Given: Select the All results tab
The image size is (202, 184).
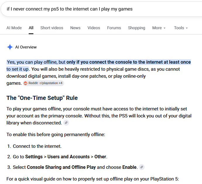Looking at the screenshot, I should pyautogui.click(x=31, y=28).
